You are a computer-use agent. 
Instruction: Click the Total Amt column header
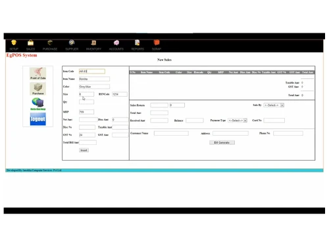308,72
